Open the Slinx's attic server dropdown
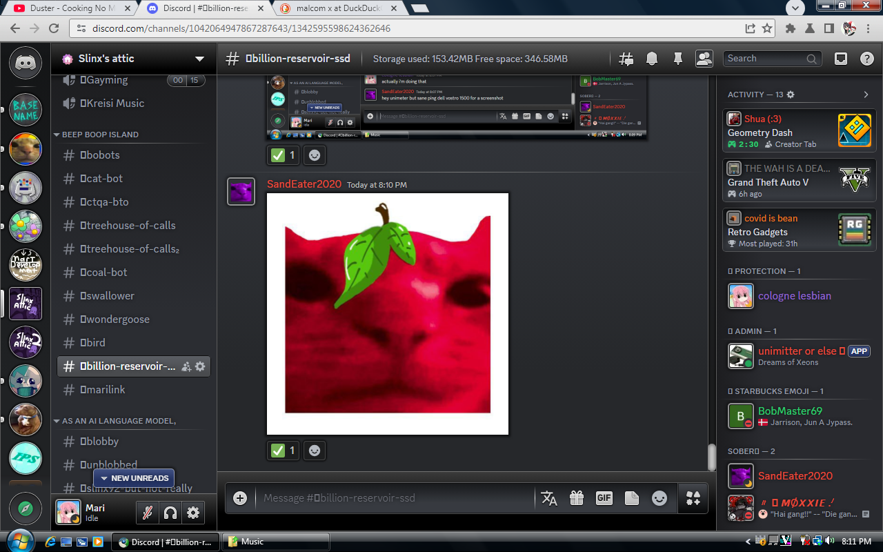Viewport: 883px width, 552px height. coord(199,59)
